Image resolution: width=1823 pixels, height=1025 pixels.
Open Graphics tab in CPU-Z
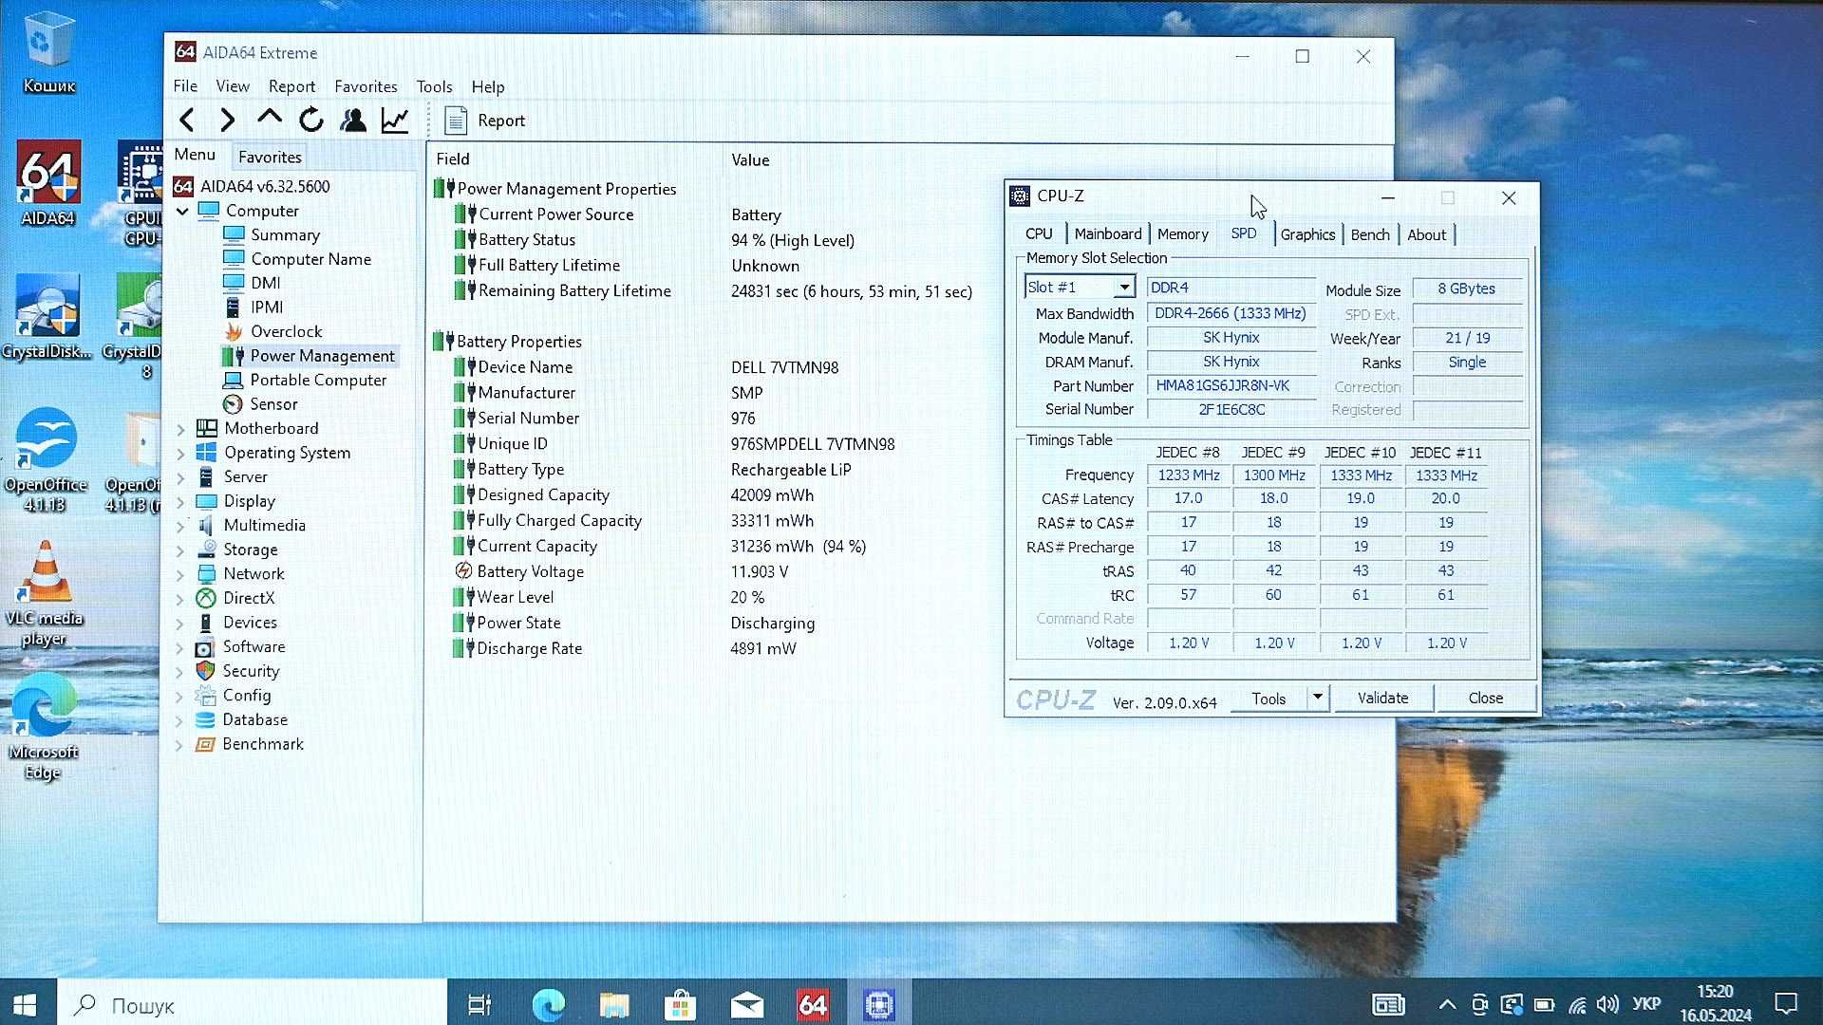pos(1306,234)
